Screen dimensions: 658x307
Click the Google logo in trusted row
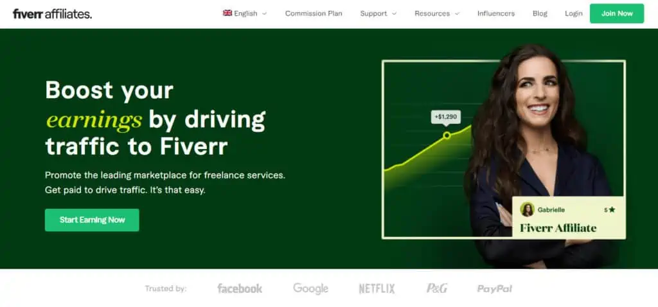point(310,288)
